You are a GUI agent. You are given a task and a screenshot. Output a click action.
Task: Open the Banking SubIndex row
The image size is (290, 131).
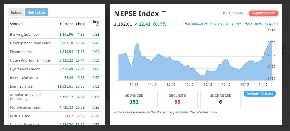(24, 35)
